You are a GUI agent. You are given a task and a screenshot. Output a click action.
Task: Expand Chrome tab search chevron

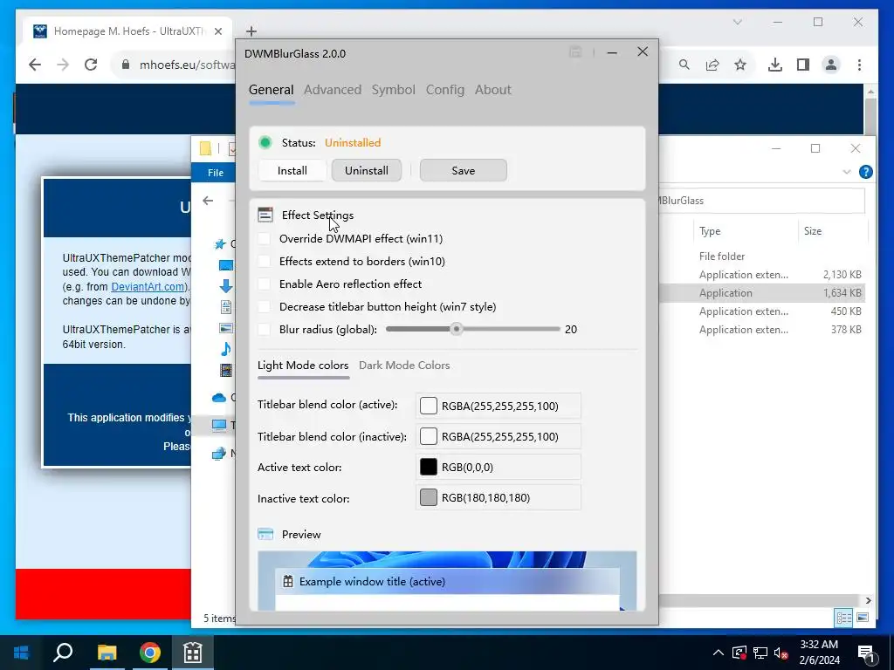click(737, 22)
